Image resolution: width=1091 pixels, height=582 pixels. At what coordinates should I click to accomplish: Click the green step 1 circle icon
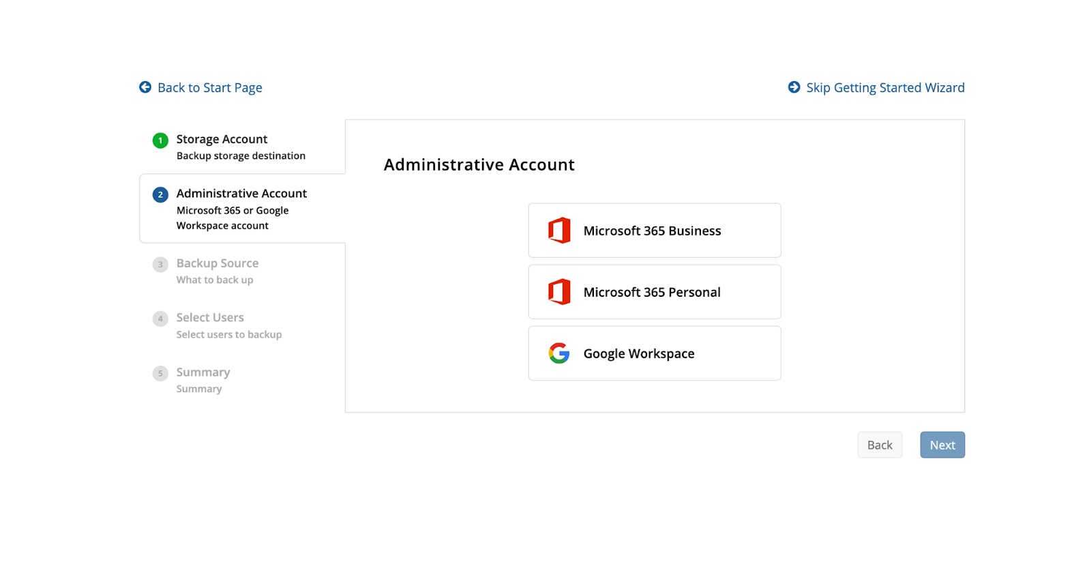coord(160,141)
